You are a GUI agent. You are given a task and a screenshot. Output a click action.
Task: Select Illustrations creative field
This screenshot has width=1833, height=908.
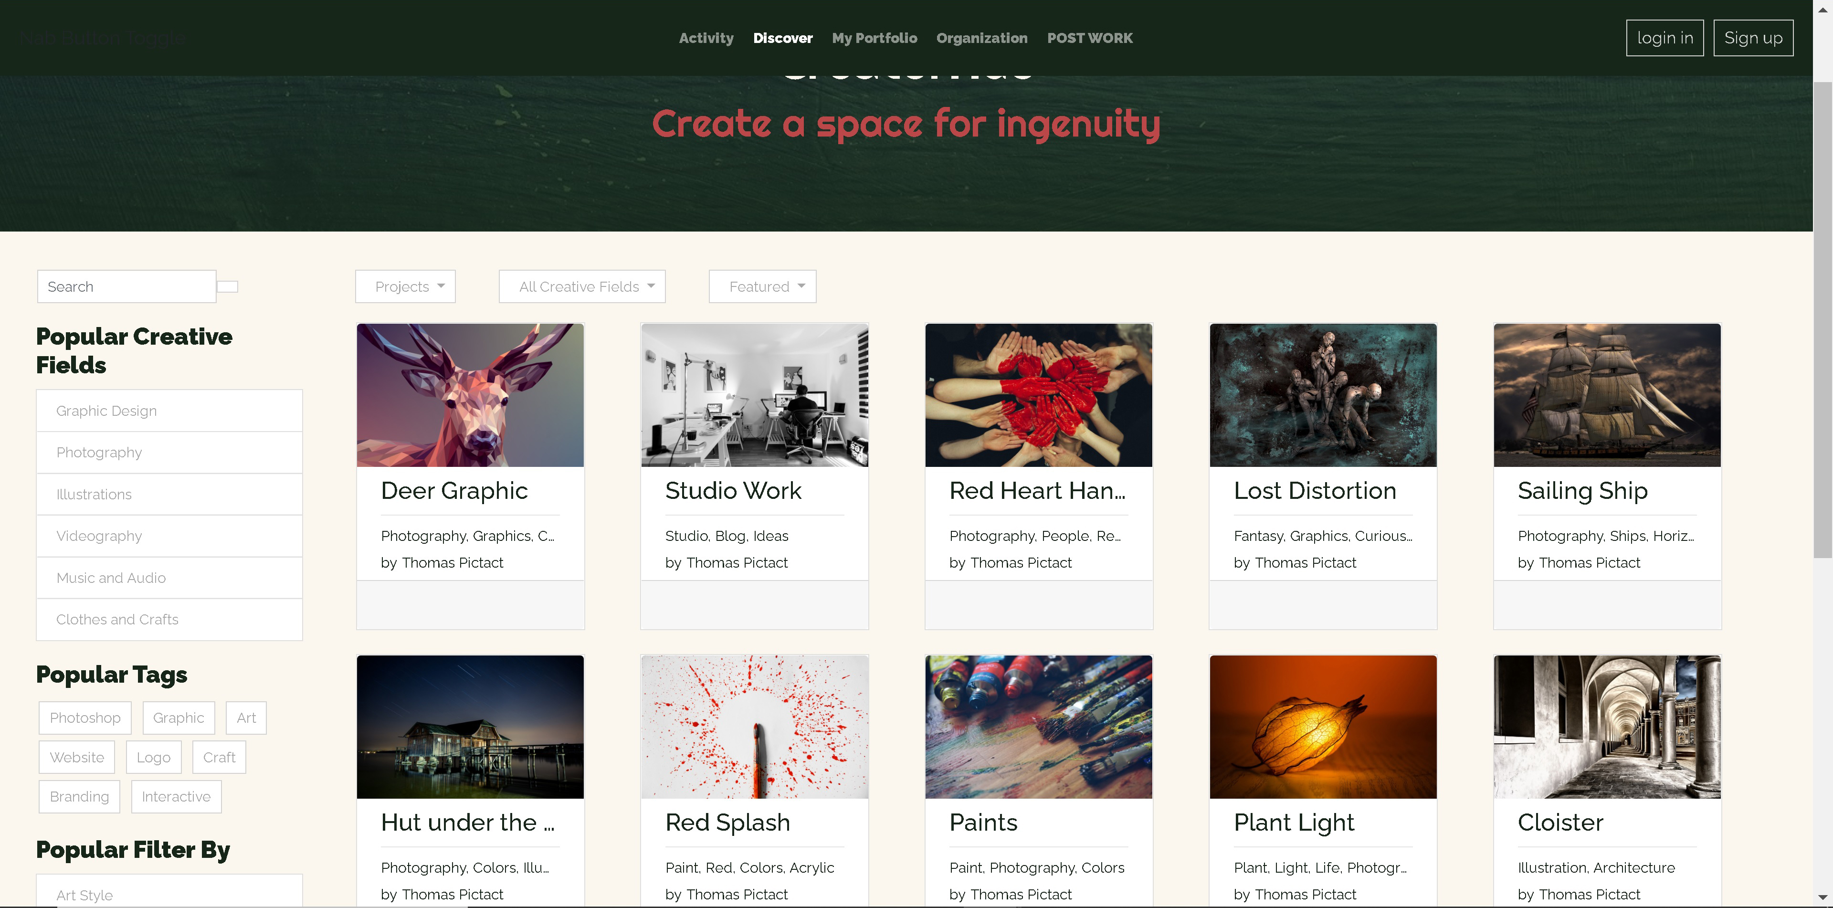pyautogui.click(x=169, y=494)
